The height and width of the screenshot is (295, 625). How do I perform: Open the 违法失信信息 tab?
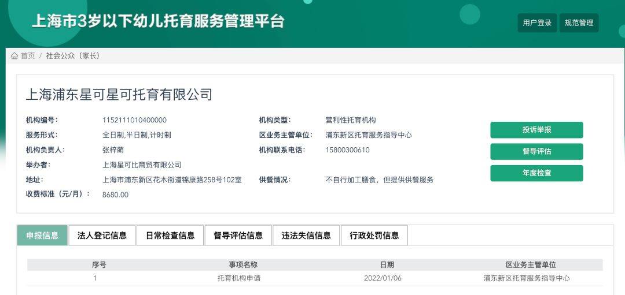tap(306, 236)
